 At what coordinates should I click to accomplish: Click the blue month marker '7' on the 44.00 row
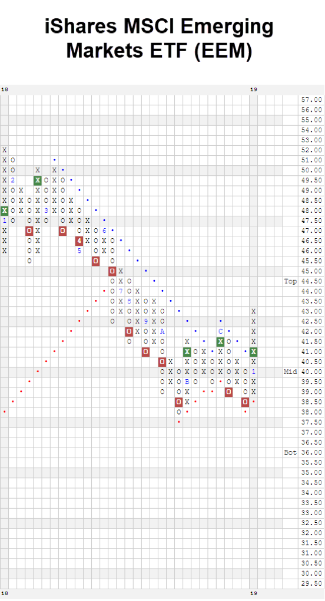(x=121, y=291)
